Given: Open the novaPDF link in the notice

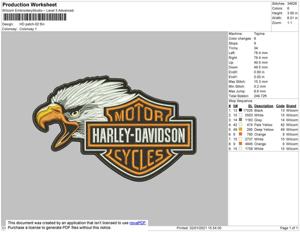Looking at the screenshot, I should pyautogui.click(x=137, y=223).
